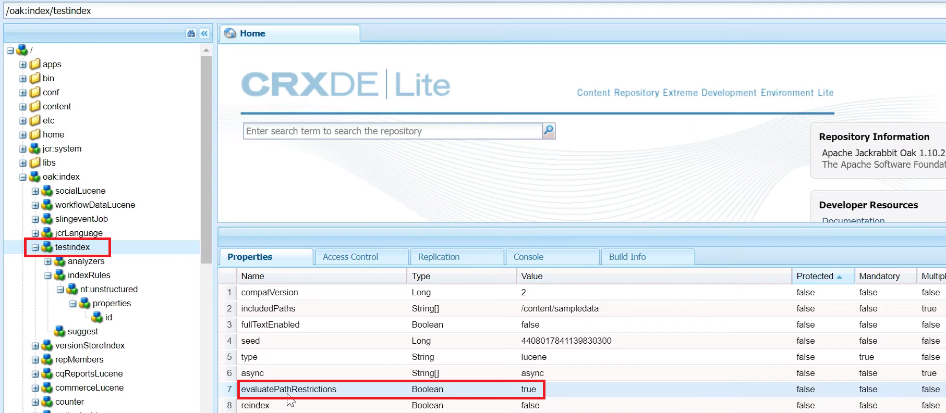Screen dimensions: 946x413
Task: Click the workflowDataLucene node icon
Action: coord(47,205)
